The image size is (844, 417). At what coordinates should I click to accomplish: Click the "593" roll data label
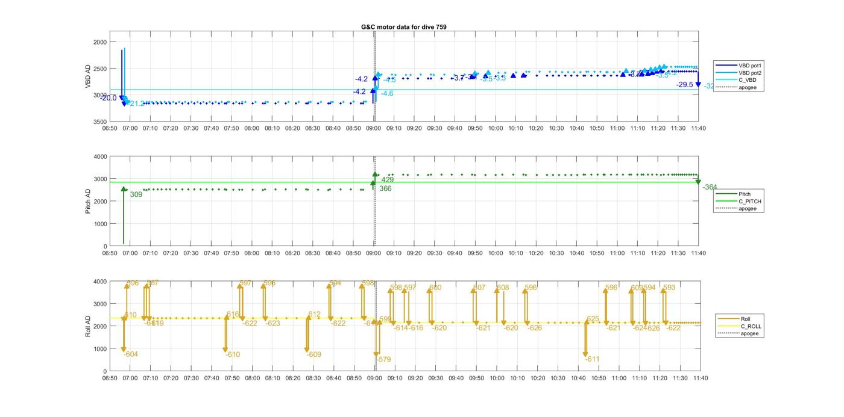point(669,288)
